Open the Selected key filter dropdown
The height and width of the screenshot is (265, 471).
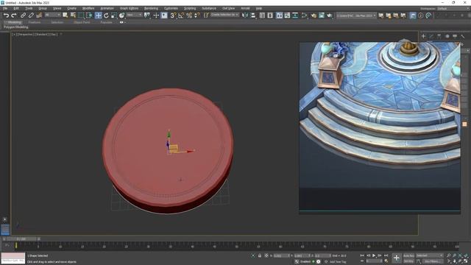click(x=430, y=255)
